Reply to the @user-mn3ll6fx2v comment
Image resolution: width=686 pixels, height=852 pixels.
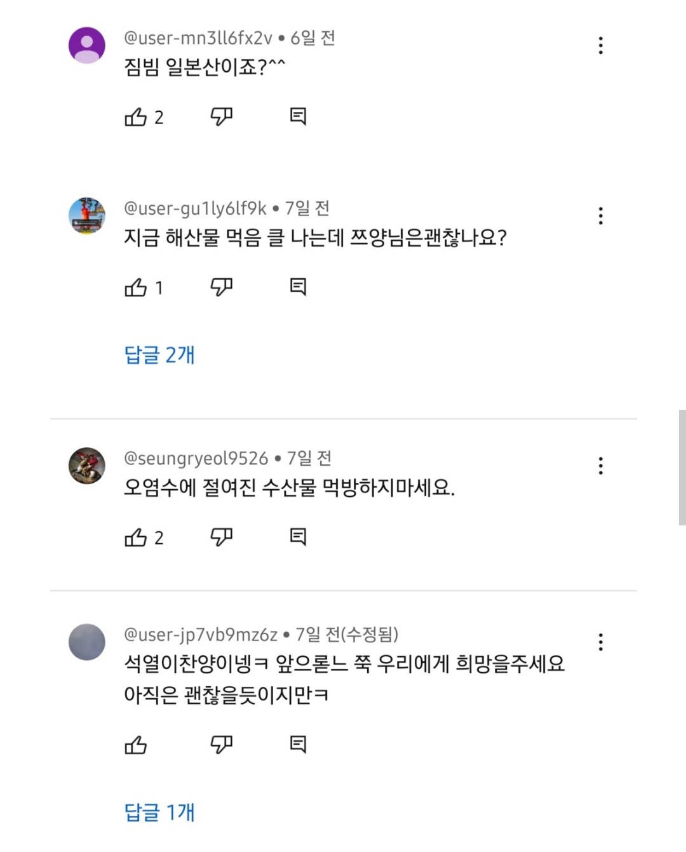[298, 116]
